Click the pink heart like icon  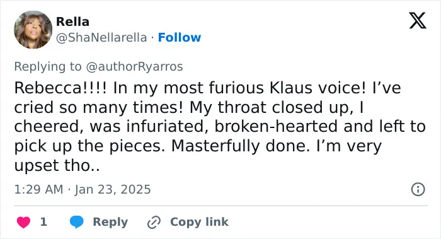pos(23,222)
